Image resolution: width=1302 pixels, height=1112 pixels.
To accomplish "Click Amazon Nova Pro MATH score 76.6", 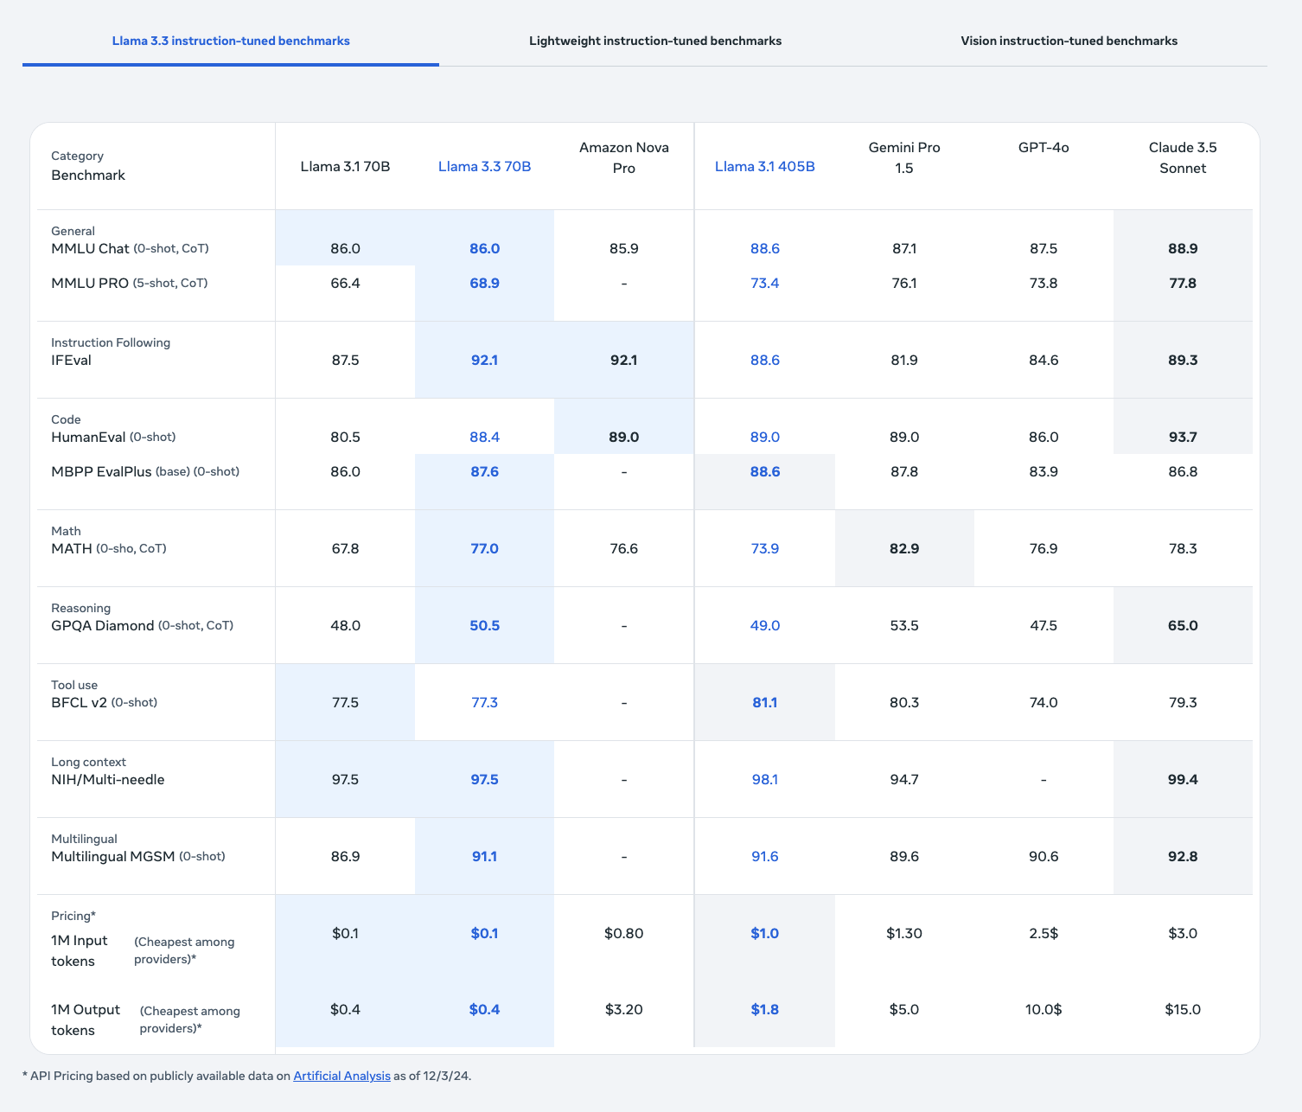I will (623, 548).
